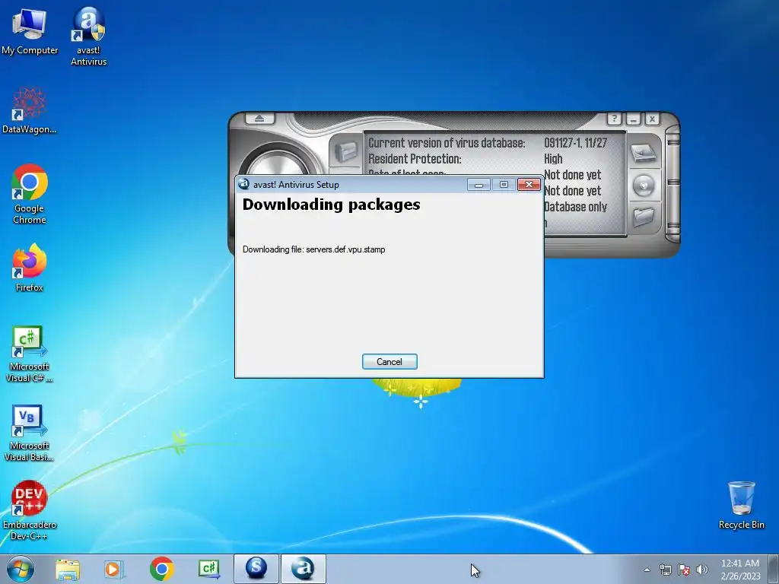This screenshot has width=779, height=584.
Task: Select Embarcadero Dev-C++ desktop shortcut
Action: click(30, 510)
